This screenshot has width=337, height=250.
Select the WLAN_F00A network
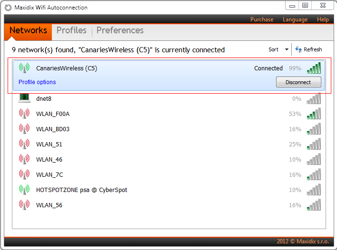[x=53, y=114]
